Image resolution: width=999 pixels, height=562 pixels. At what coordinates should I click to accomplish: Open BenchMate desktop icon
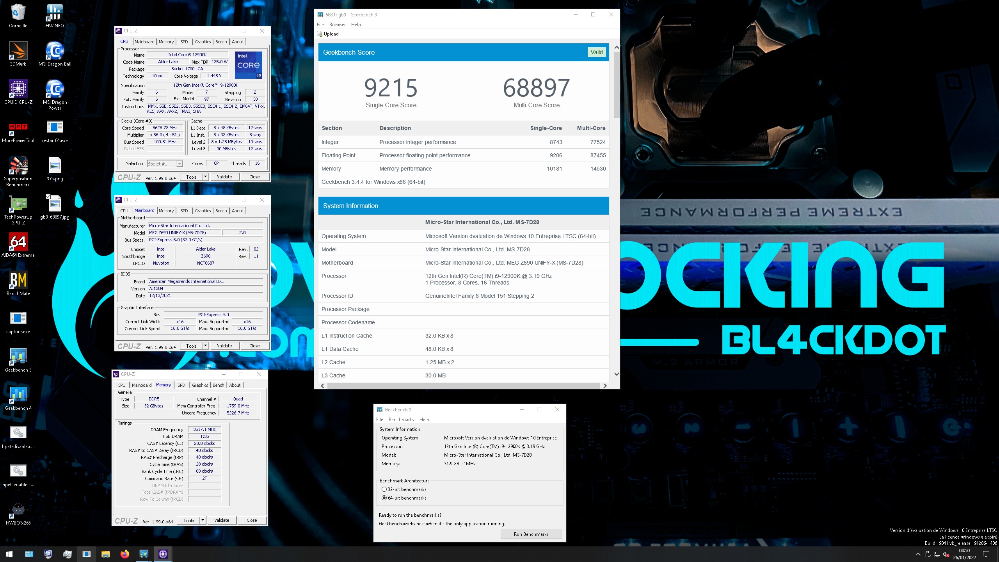tap(18, 283)
